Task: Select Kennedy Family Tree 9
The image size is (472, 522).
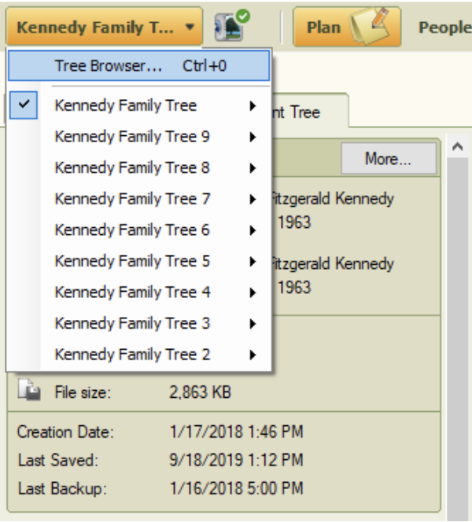Action: [x=139, y=137]
